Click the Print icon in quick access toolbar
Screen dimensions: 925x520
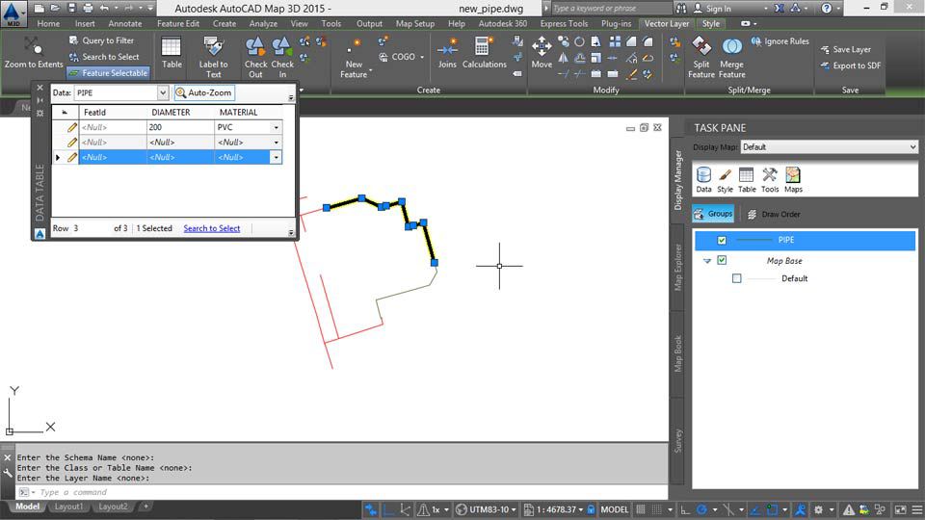click(x=88, y=9)
